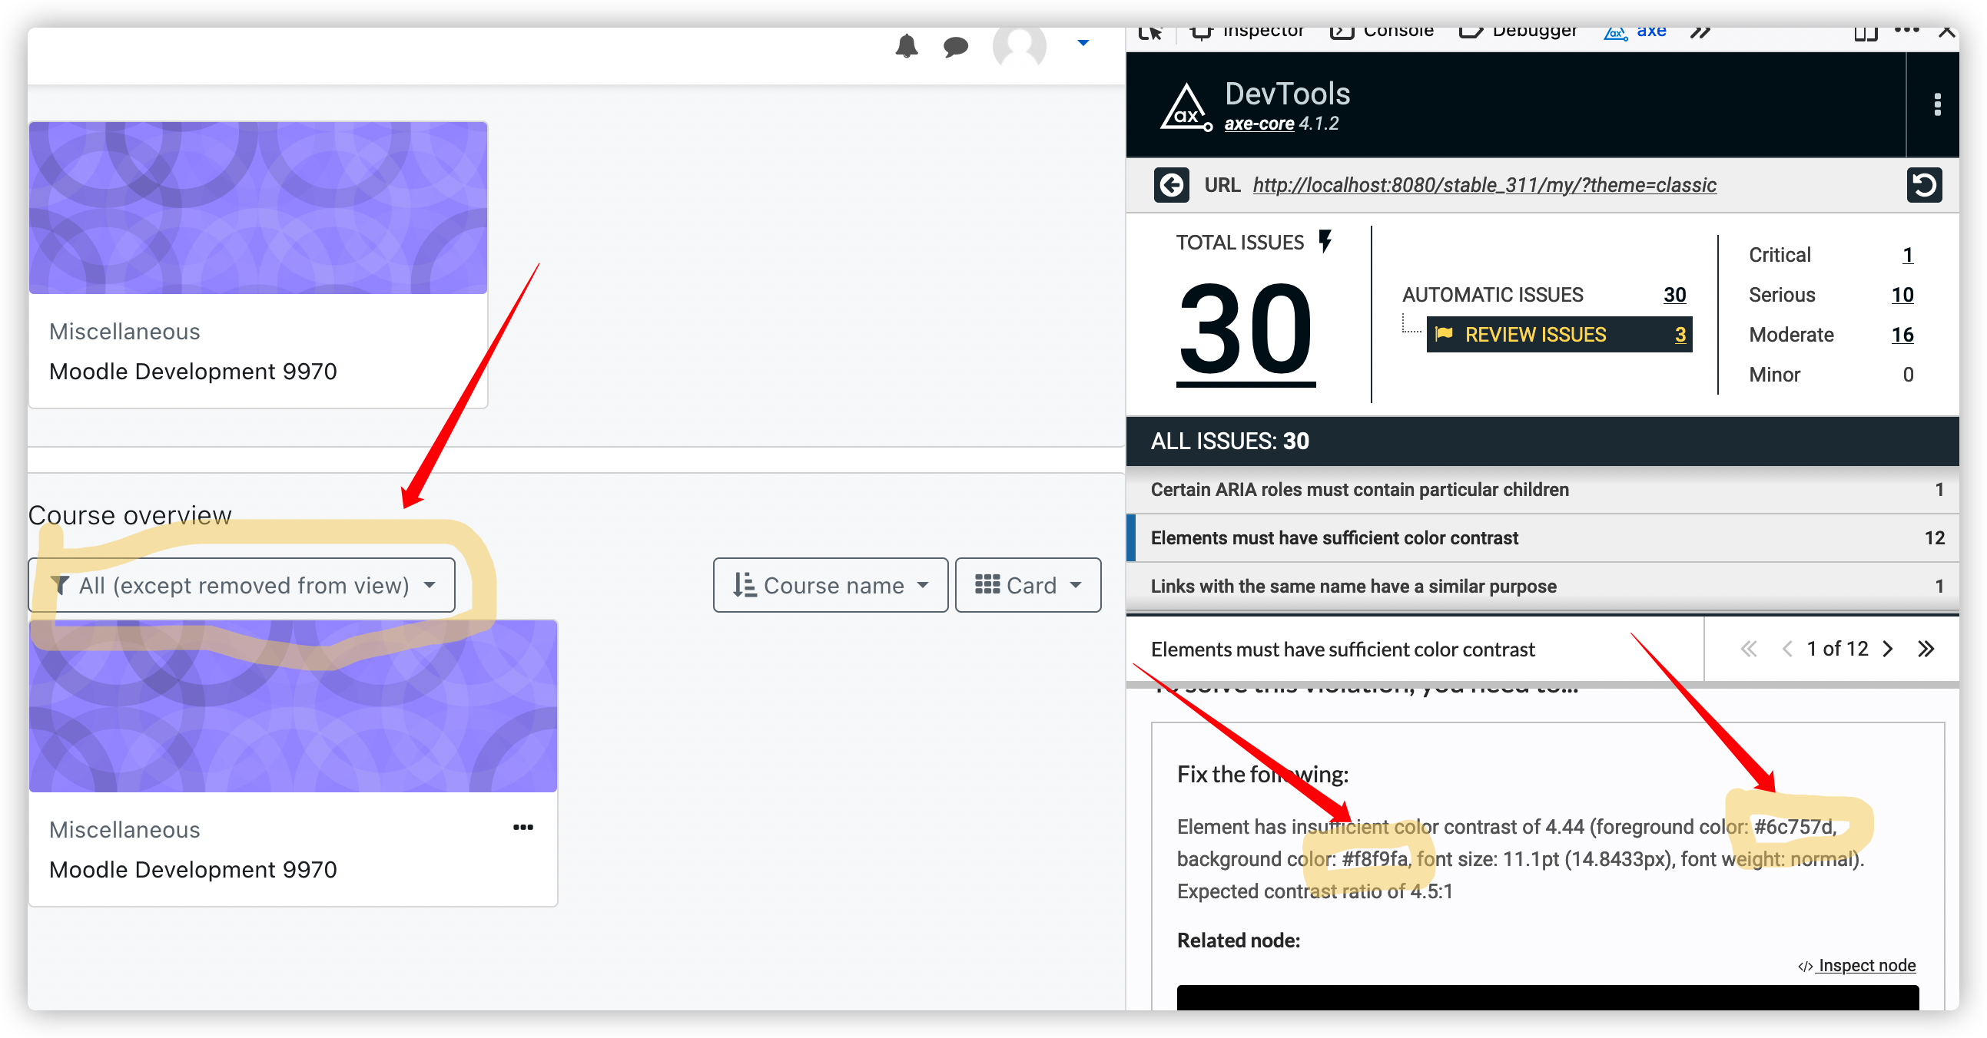Click the Miscellaneous category in the lower card
The height and width of the screenshot is (1038, 1987).
tap(125, 829)
